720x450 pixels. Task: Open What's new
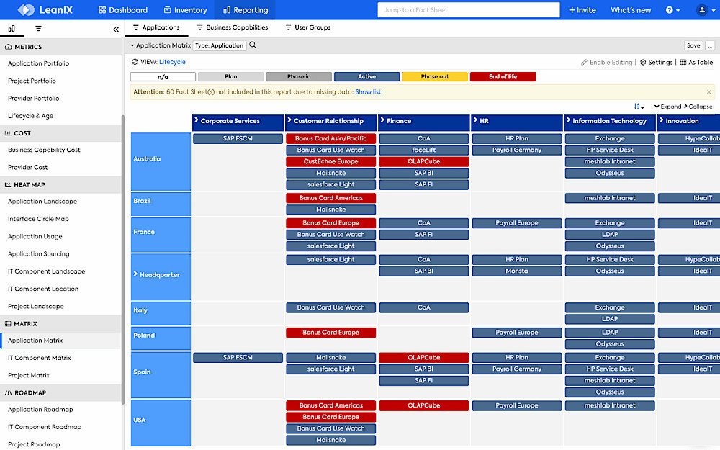point(631,9)
